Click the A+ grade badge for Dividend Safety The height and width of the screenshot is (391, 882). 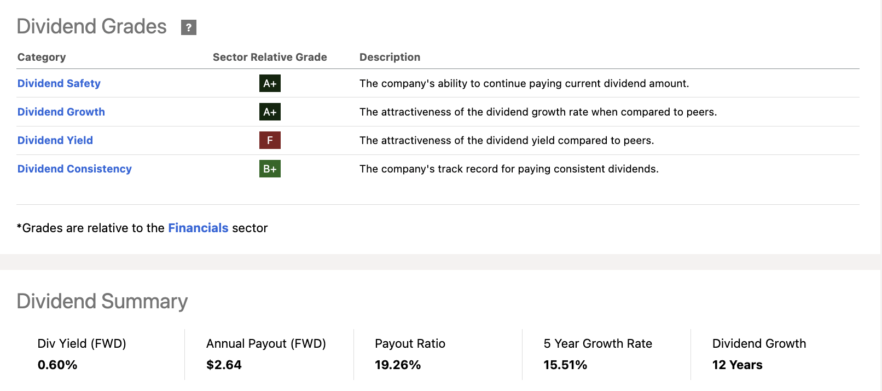click(x=270, y=83)
